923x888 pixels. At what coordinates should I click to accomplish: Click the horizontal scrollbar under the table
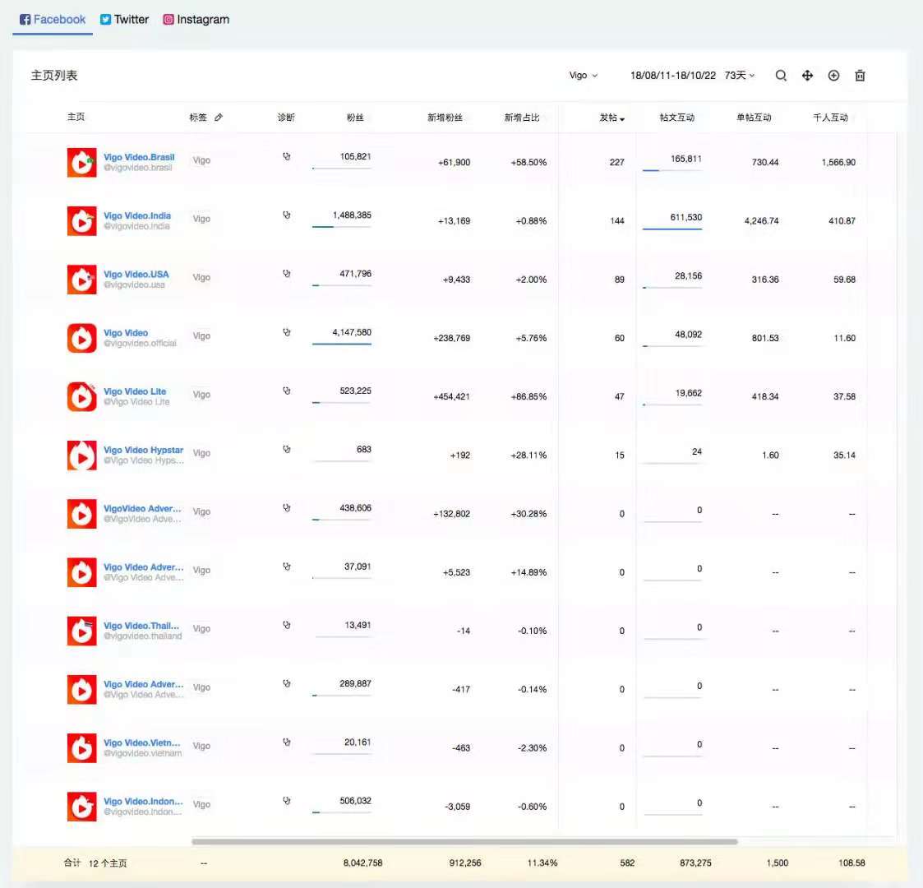tap(464, 841)
